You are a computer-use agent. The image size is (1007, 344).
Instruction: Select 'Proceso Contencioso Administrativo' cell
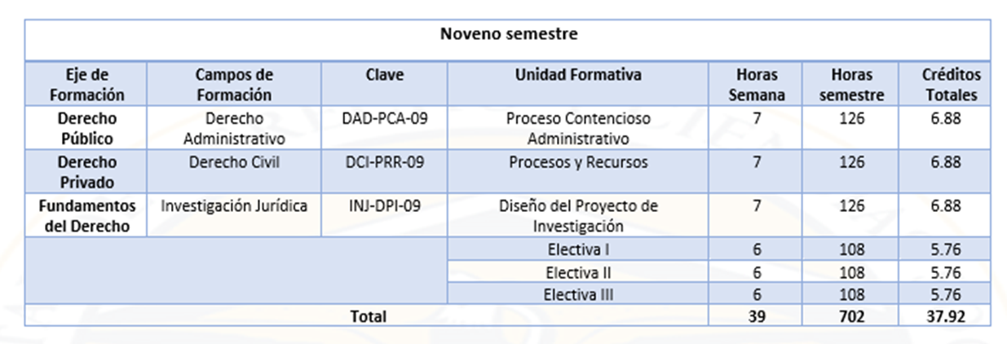578,128
